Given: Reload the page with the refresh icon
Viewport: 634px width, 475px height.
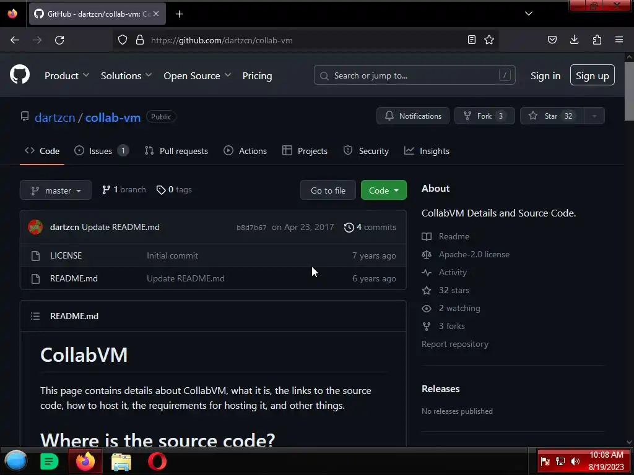Looking at the screenshot, I should coord(59,40).
